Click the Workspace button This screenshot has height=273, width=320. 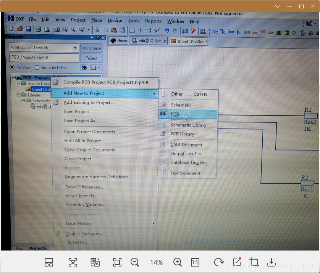click(91, 48)
